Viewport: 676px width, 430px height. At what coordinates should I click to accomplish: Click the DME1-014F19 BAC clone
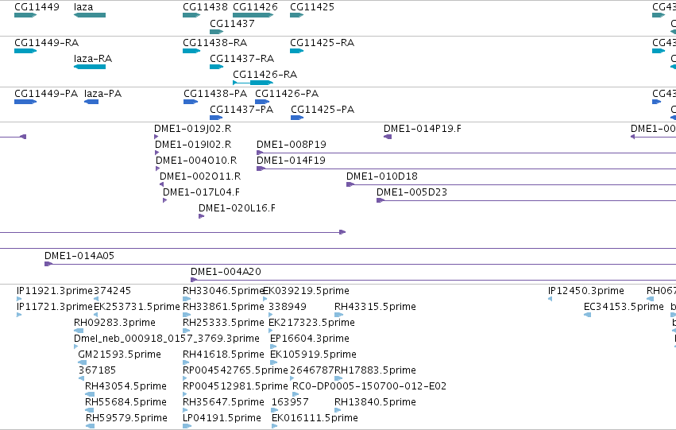point(466,169)
